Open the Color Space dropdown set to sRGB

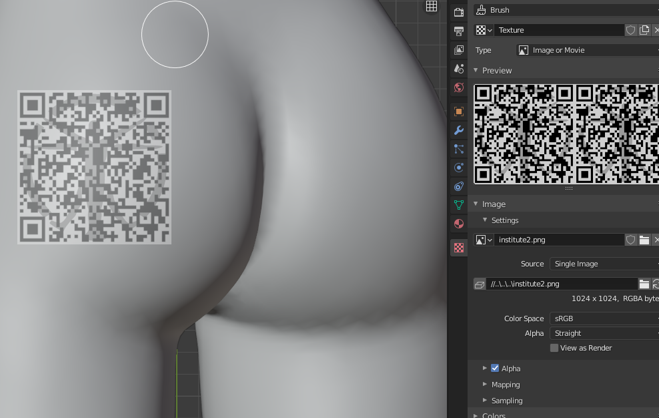click(604, 319)
